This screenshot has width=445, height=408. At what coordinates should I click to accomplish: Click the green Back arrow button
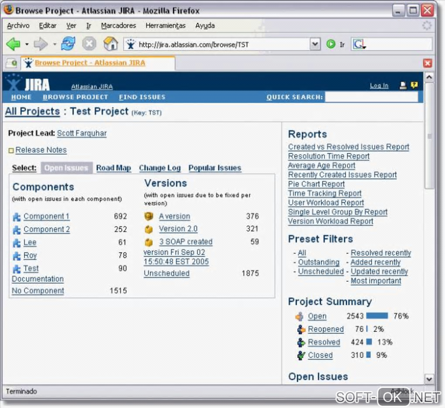(x=13, y=44)
